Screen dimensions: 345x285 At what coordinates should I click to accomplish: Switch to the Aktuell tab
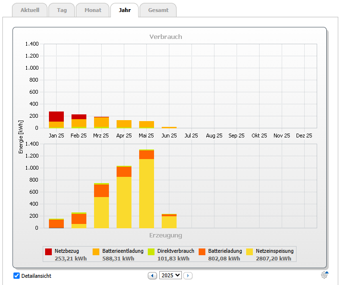coord(34,10)
